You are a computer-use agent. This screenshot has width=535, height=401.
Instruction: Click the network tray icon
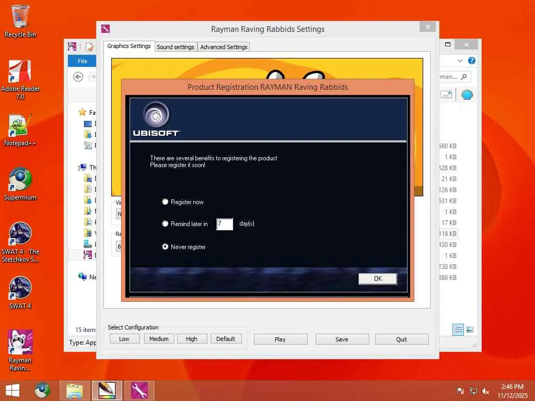click(473, 391)
